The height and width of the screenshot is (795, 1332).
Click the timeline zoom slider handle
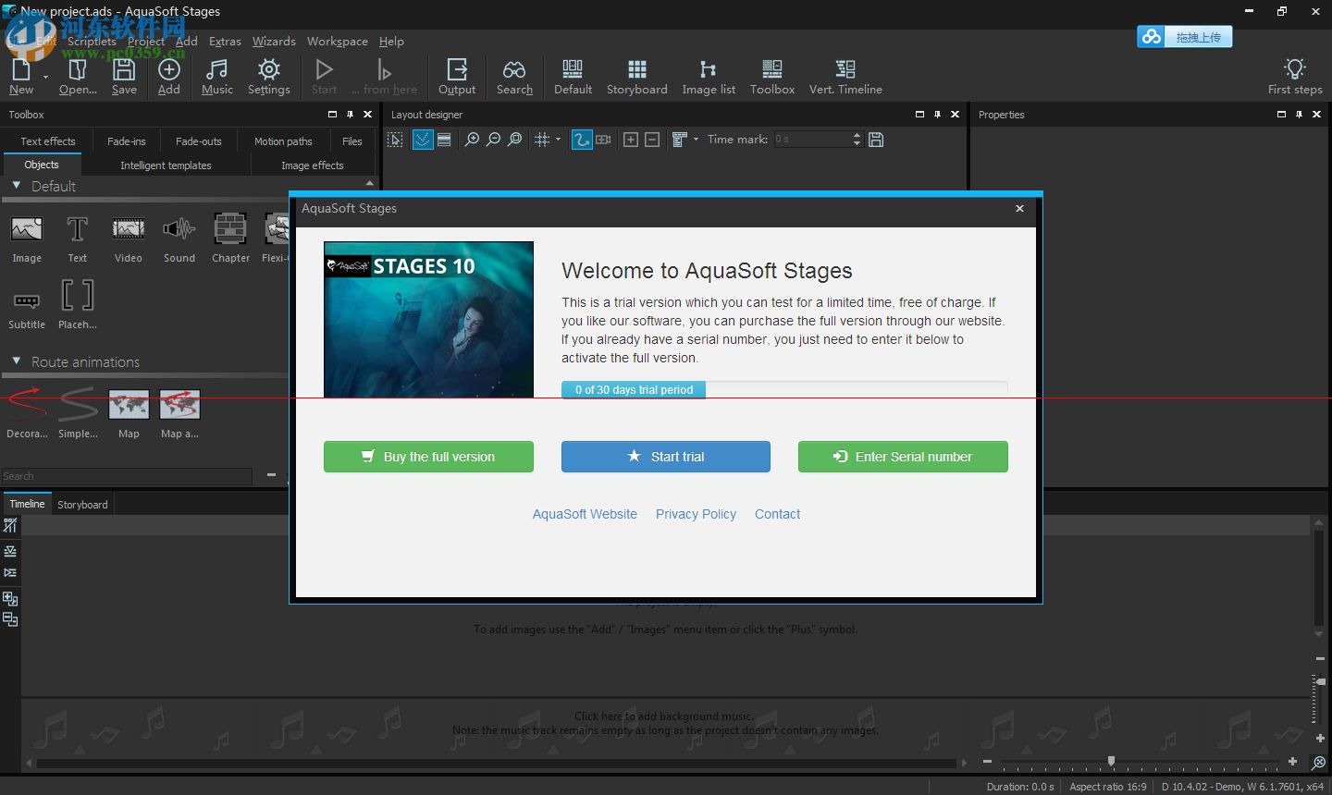(1111, 761)
